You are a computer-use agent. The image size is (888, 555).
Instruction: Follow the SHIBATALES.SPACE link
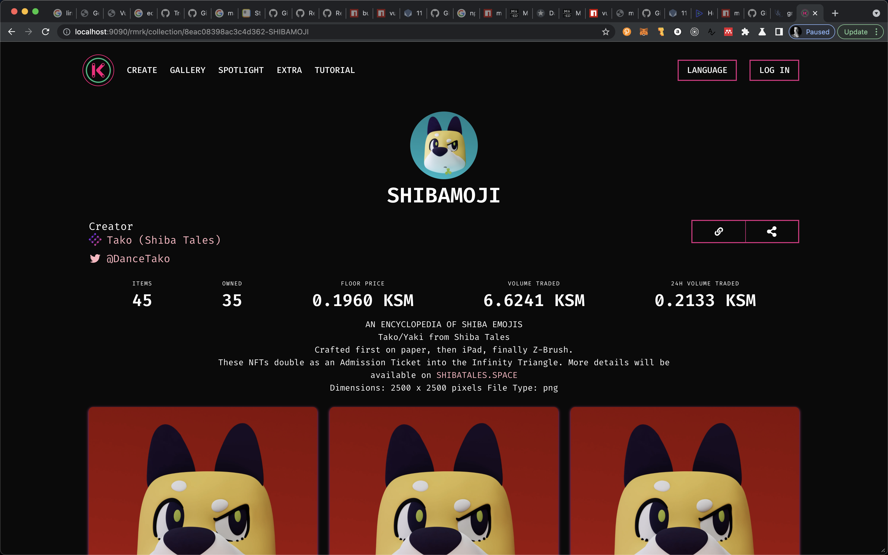pos(477,375)
